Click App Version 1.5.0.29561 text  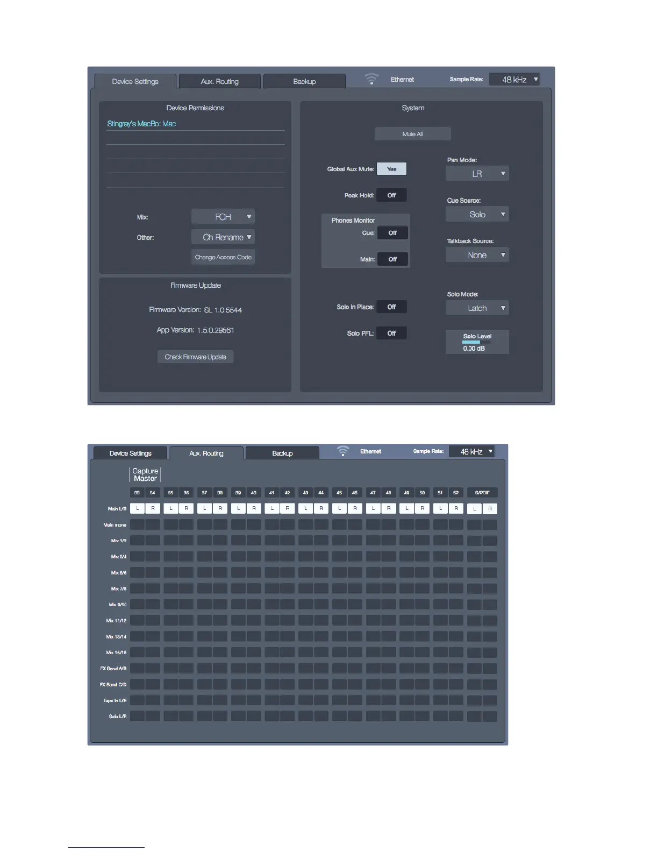(195, 330)
